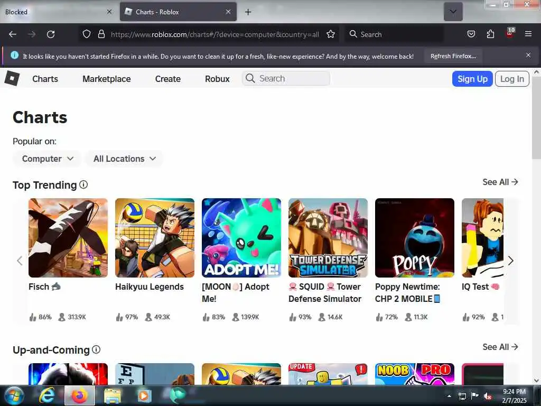Screen dimensions: 541x406
Task: Switch to the Blocked browser tab
Action: [59, 12]
